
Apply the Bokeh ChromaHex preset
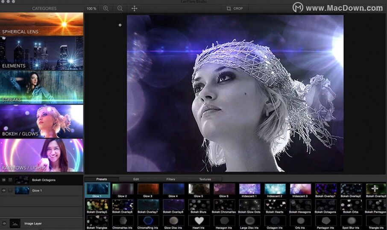[x=224, y=206]
